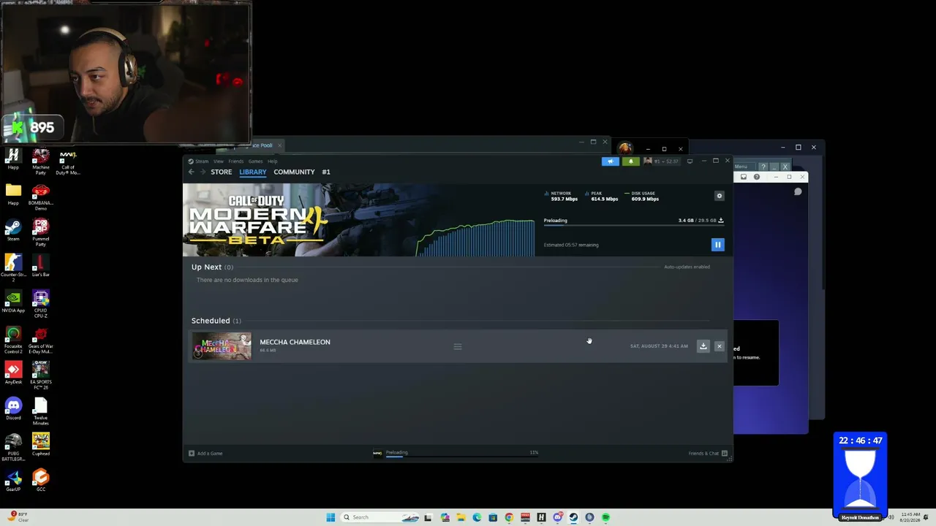Click the MECCHA CHAMELEON title text
Viewport: 936px width, 526px height.
(x=295, y=342)
